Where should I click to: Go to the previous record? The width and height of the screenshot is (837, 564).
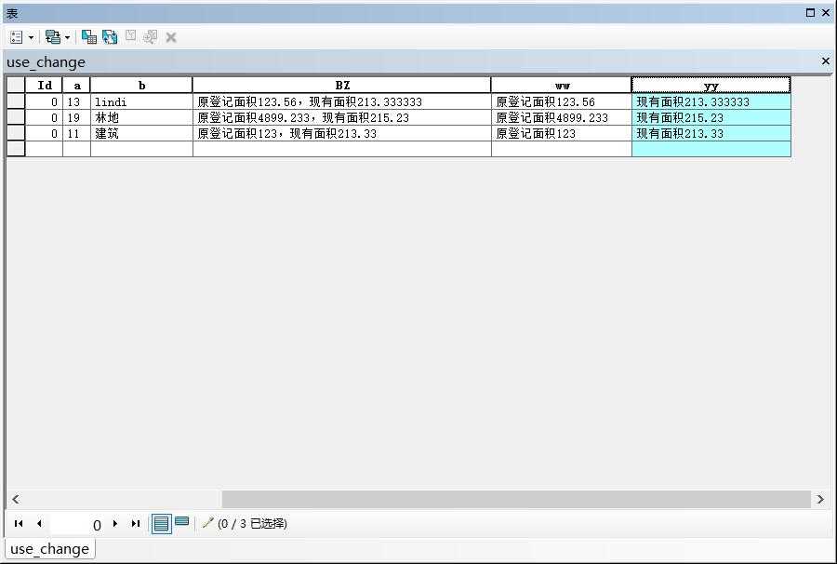click(39, 523)
